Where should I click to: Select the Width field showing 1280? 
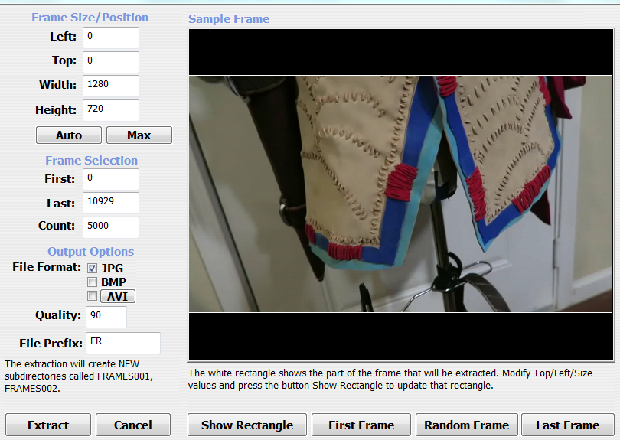pos(110,86)
